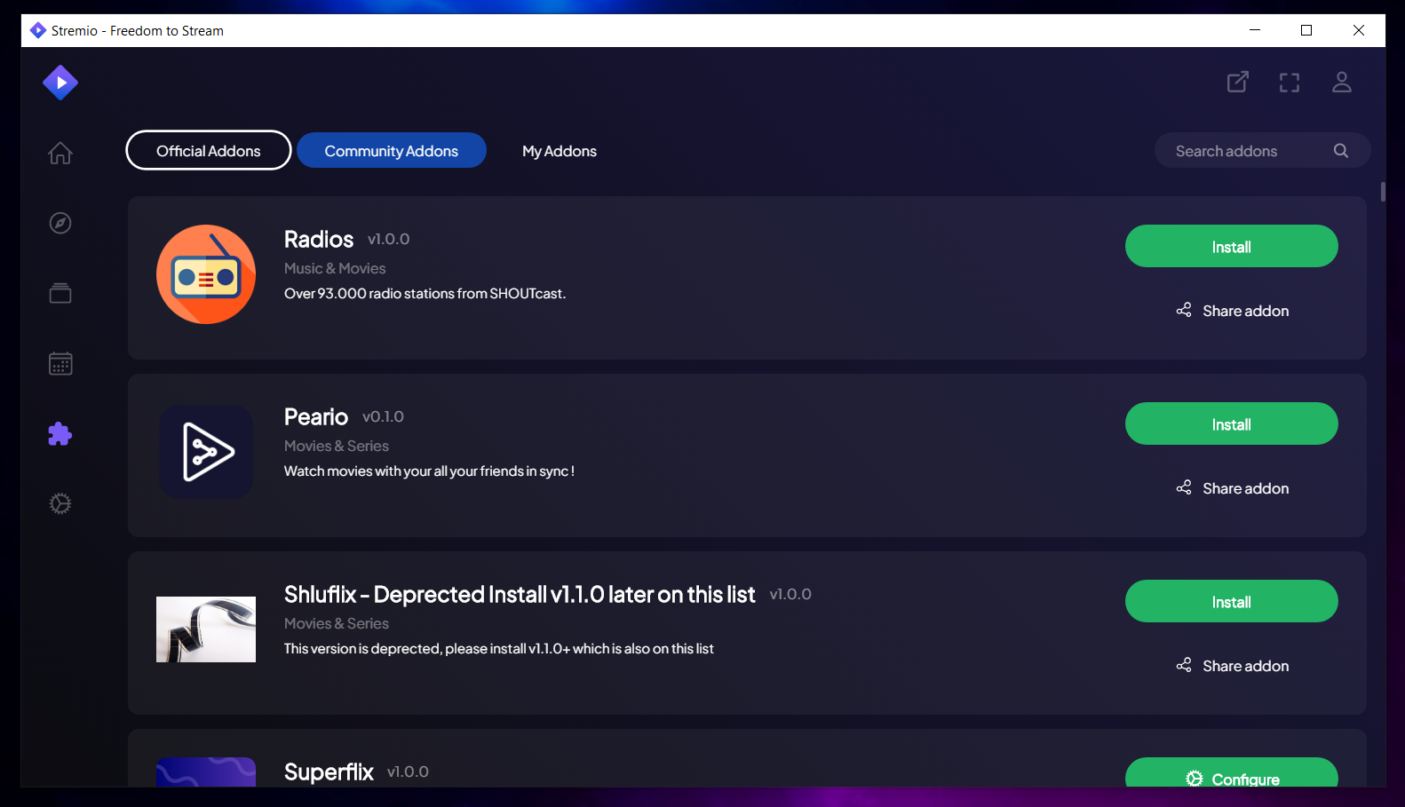Open the Calendar icon in the sidebar

[60, 363]
